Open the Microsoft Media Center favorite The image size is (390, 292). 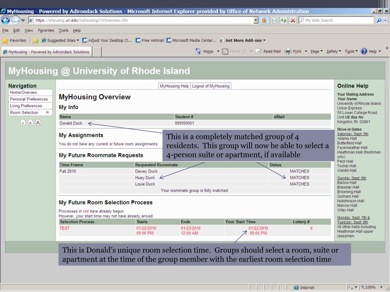click(192, 40)
